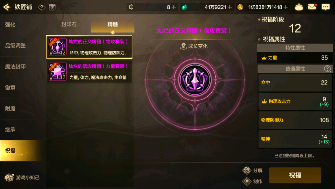Add green gems with plus button
Screen dimensions: 335x189
[230, 7]
